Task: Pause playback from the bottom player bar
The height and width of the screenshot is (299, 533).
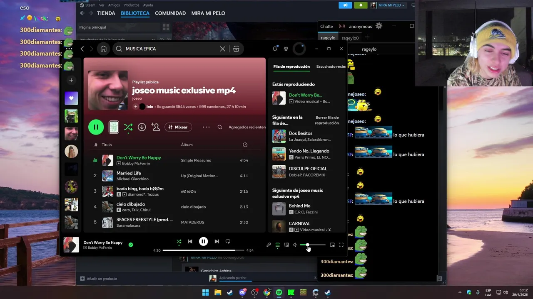Action: tap(203, 241)
